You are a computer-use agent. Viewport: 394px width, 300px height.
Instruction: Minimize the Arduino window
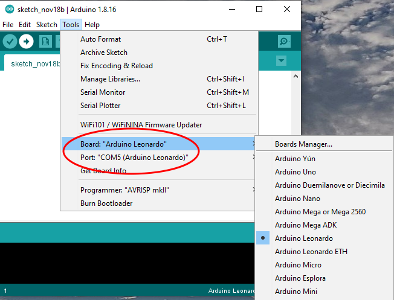232,10
